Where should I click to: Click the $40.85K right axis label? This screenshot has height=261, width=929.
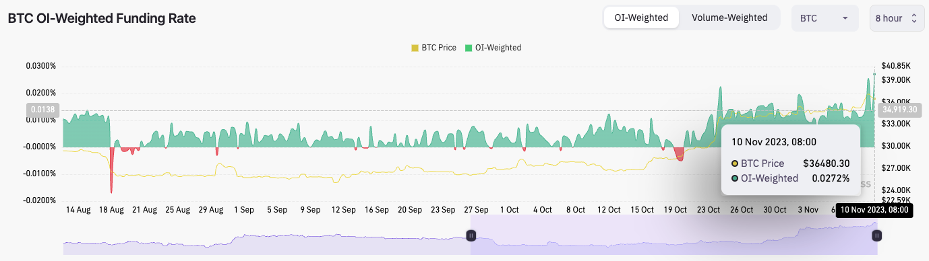(x=896, y=66)
